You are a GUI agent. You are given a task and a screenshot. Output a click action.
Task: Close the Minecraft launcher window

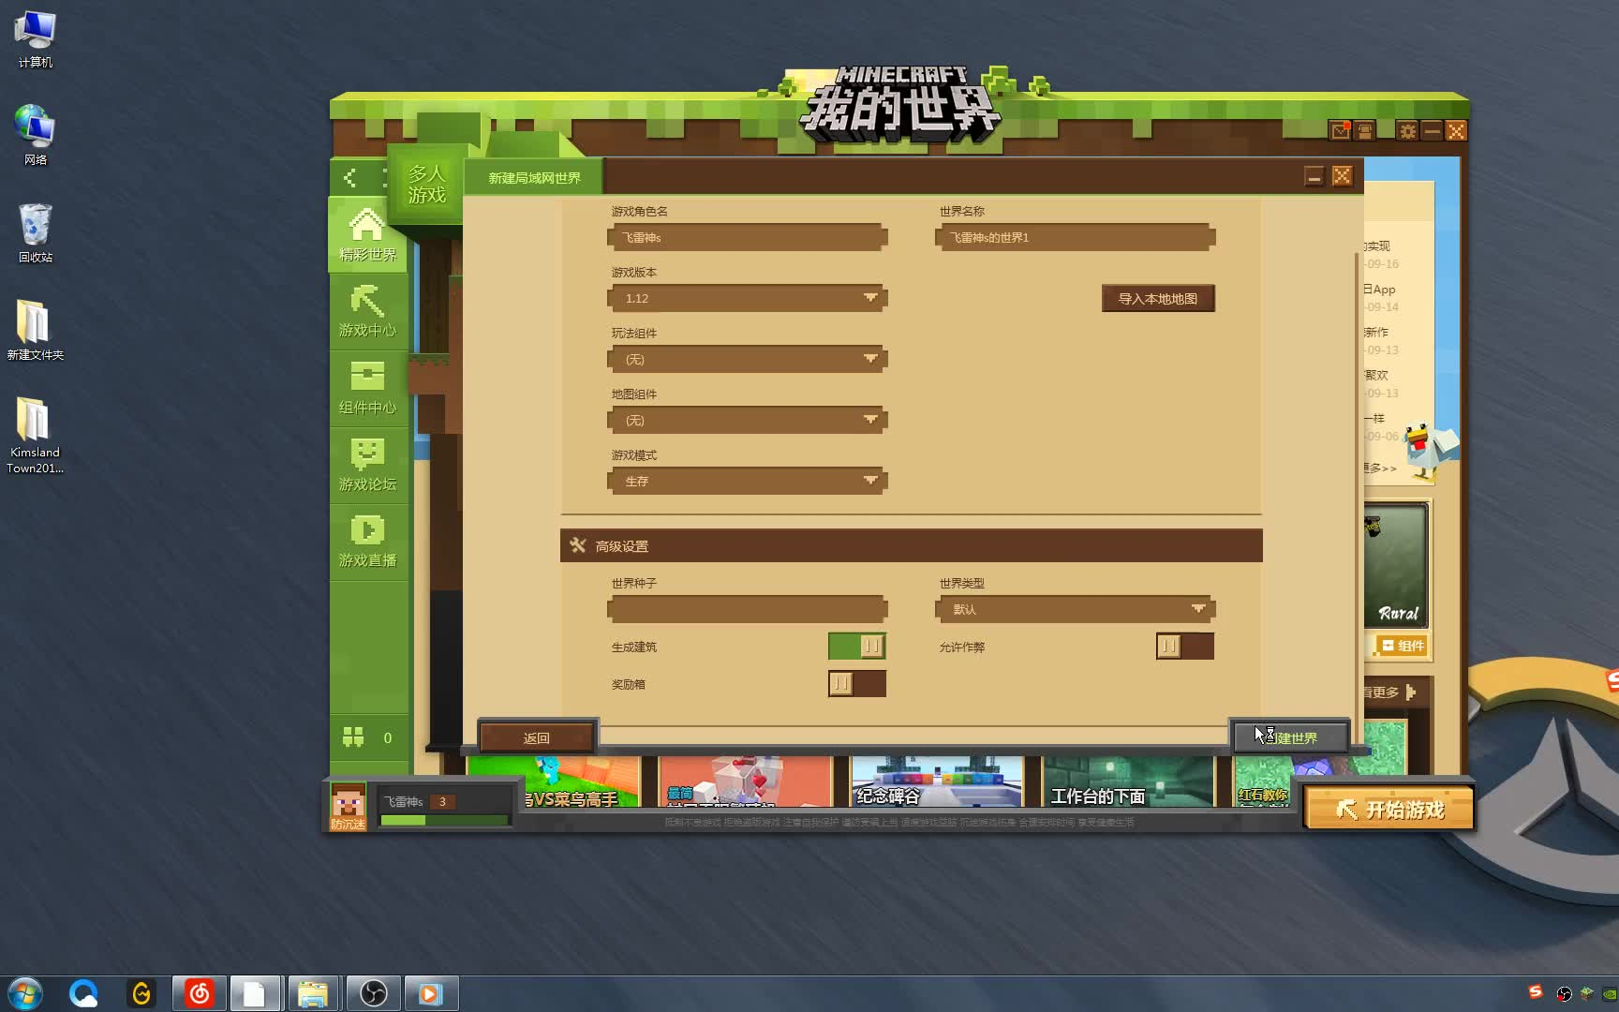click(1456, 131)
